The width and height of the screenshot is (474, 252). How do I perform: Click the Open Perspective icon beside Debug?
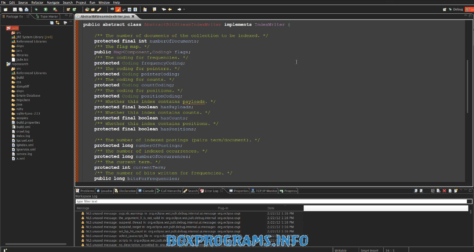tap(444, 9)
